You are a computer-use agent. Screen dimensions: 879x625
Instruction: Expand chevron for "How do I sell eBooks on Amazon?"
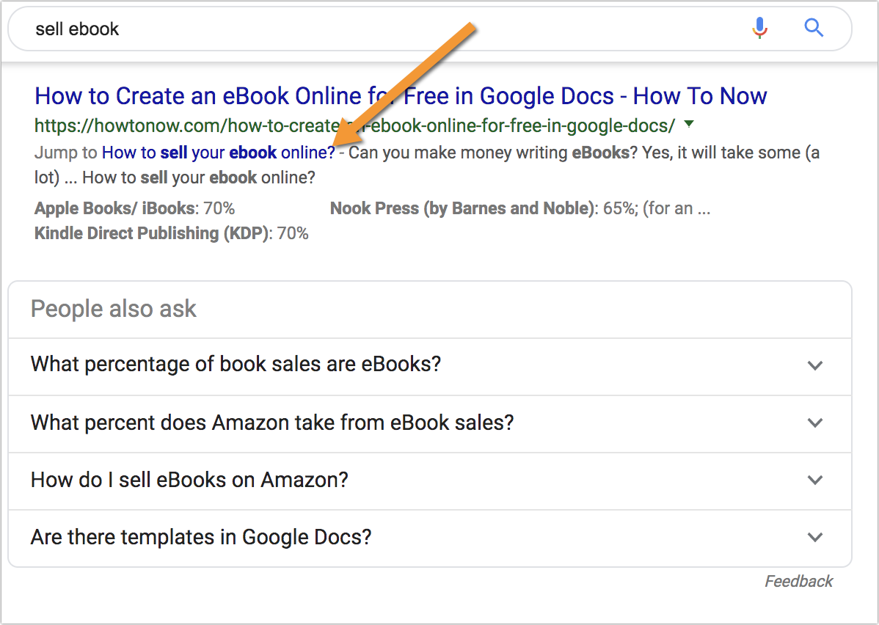tap(814, 480)
